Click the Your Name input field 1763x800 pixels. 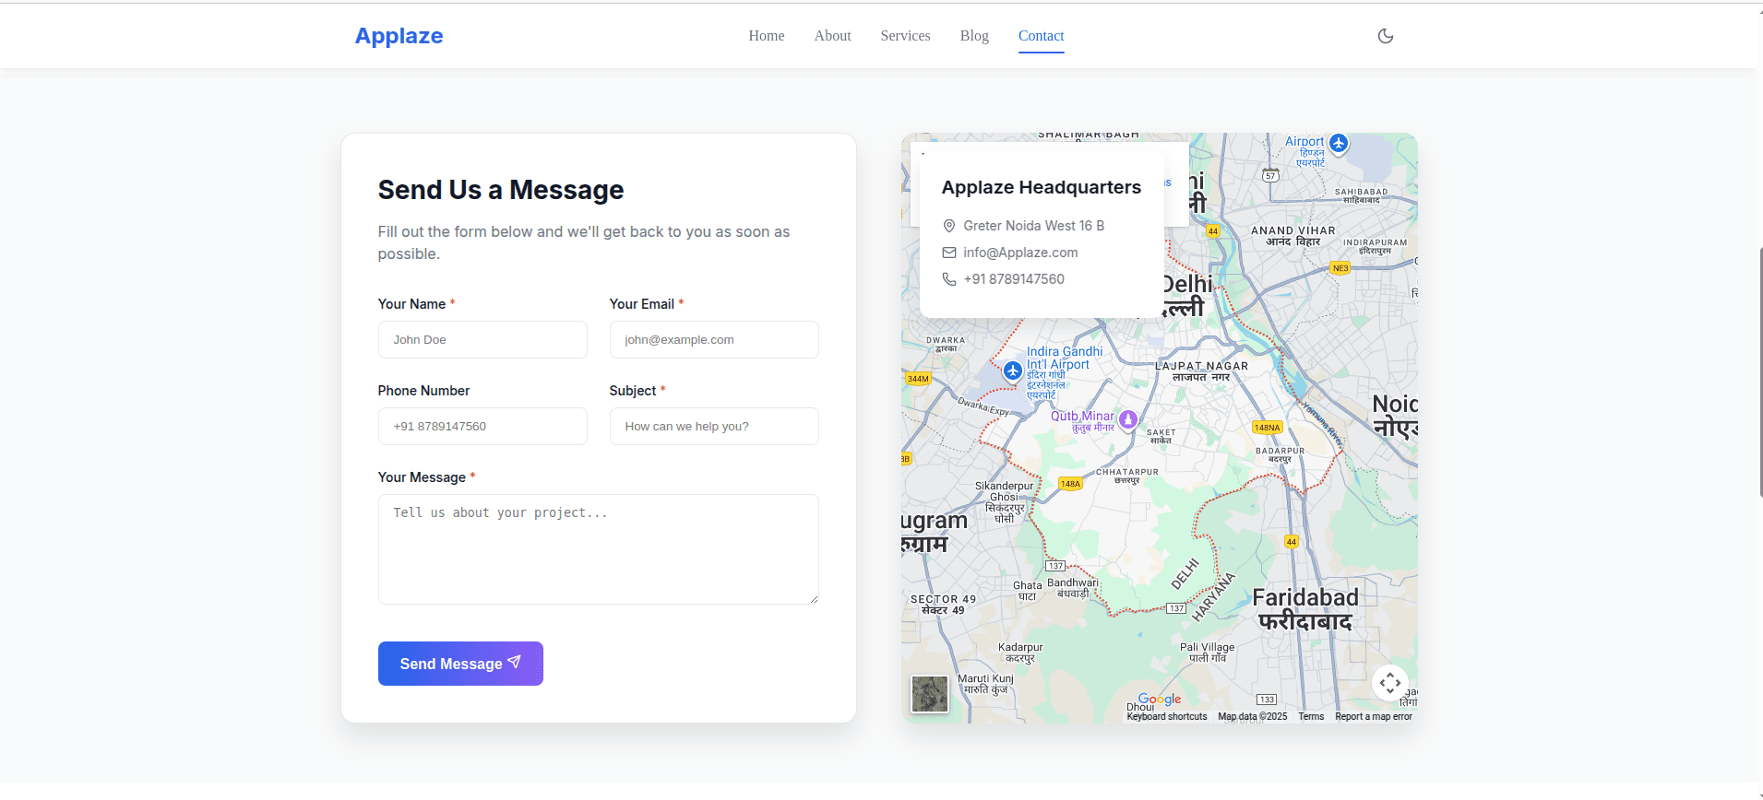point(482,340)
